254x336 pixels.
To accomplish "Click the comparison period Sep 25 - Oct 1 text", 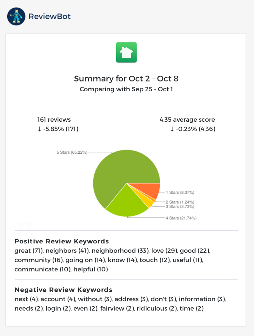I will click(x=126, y=89).
